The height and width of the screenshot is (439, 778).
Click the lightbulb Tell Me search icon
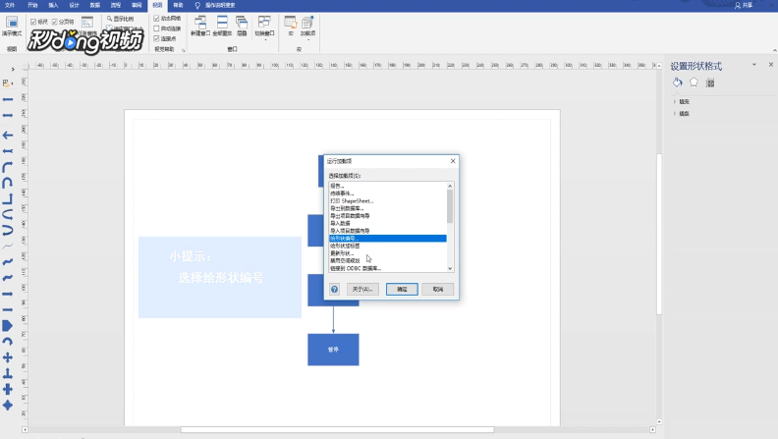[197, 5]
